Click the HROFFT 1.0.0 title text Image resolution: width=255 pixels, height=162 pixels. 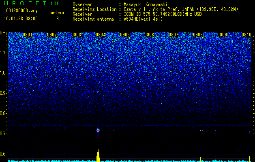click(x=32, y=3)
